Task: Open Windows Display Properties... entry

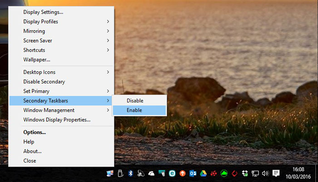Action: point(61,120)
